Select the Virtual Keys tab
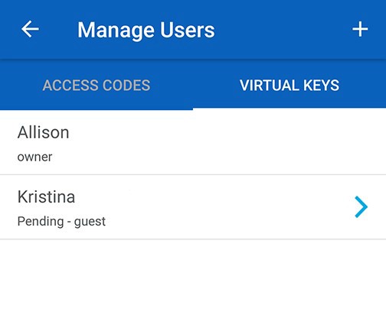 point(289,85)
